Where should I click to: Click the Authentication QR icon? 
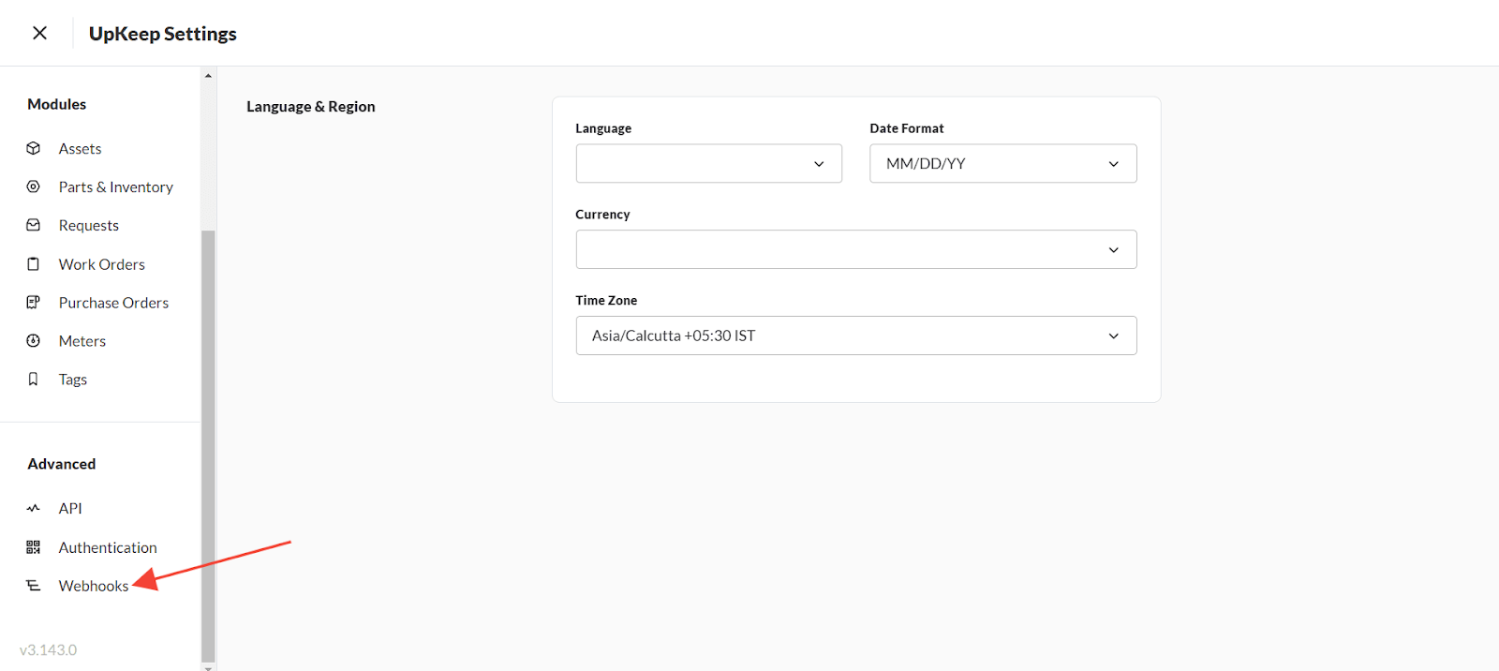[34, 547]
